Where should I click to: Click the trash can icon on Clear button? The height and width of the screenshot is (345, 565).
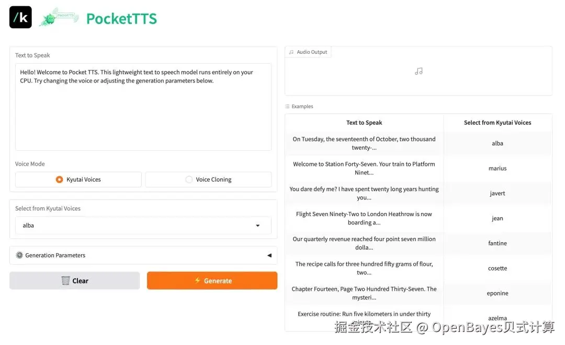65,281
